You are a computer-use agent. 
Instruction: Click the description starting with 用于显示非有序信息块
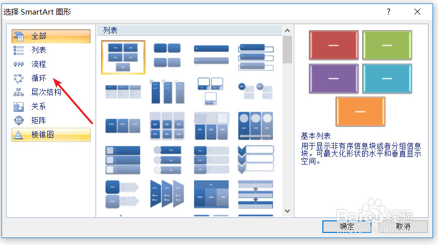click(361, 153)
